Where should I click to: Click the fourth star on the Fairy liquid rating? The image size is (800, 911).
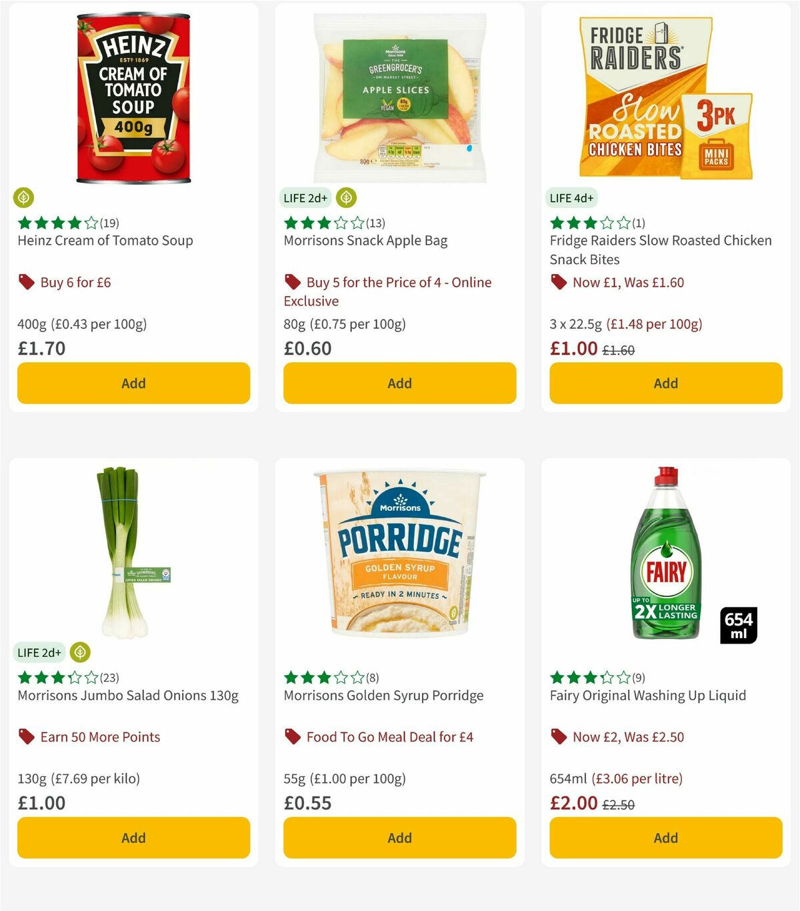tap(606, 677)
